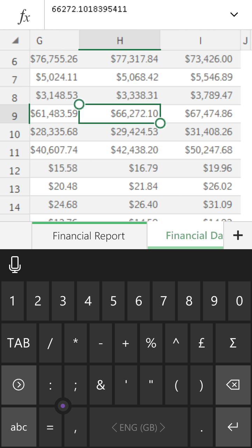The image size is (252, 448).
Task: Tap the formula bar value field
Action: (x=136, y=14)
